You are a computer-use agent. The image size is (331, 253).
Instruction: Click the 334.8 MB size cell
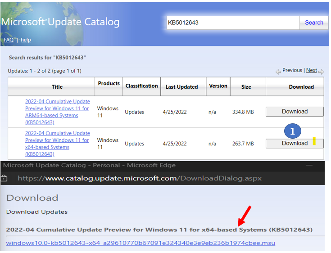coord(243,112)
